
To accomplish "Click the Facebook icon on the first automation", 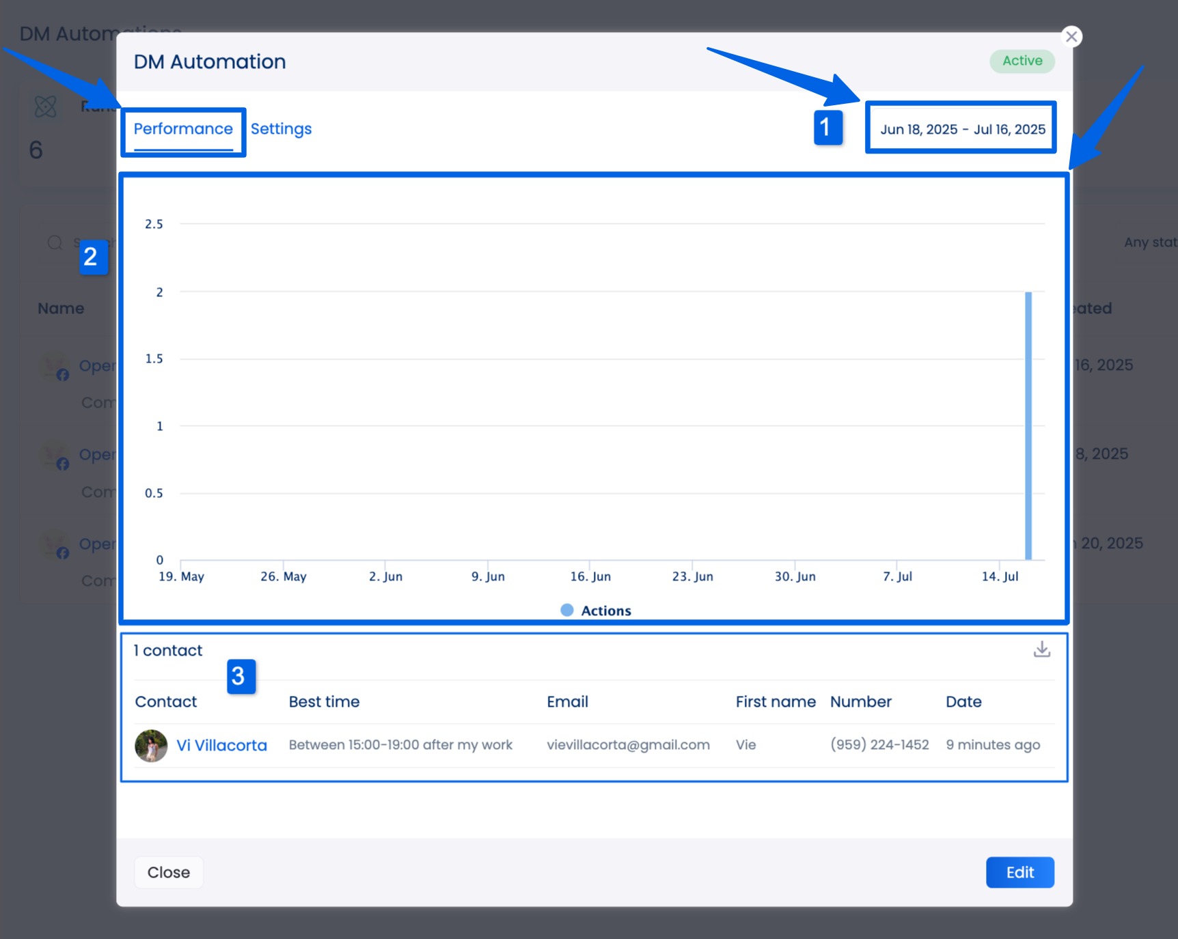I will pyautogui.click(x=64, y=374).
